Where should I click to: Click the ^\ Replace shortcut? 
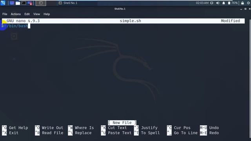[80, 133]
